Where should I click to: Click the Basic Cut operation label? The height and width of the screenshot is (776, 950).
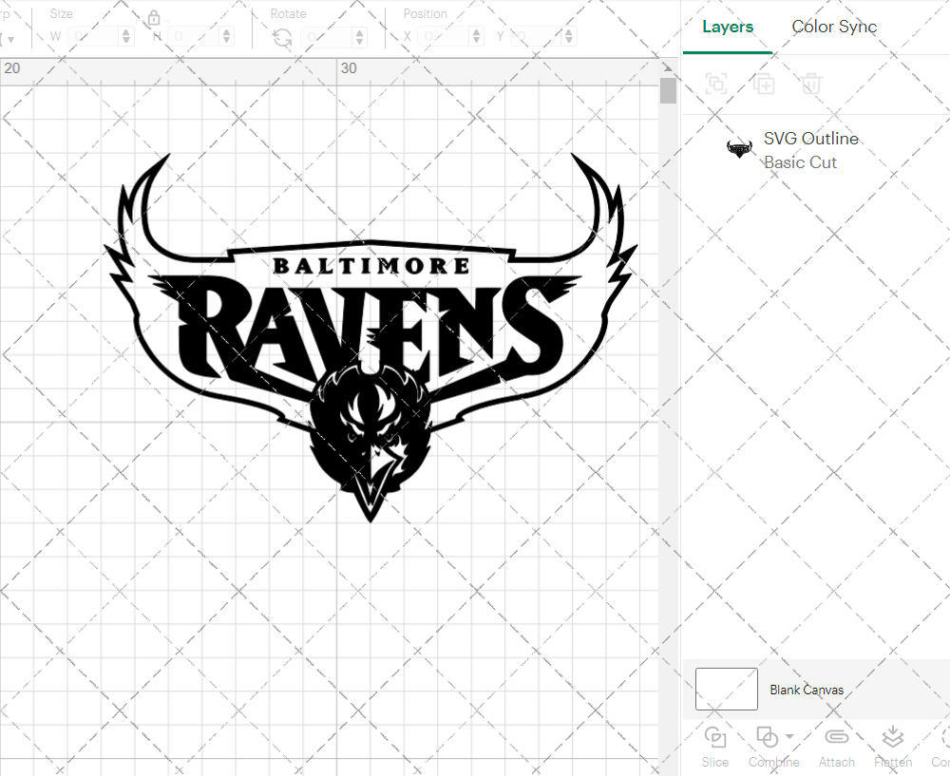click(x=800, y=162)
